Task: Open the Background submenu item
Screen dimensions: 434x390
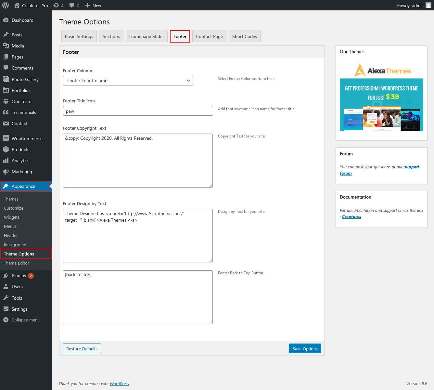Action: point(15,245)
